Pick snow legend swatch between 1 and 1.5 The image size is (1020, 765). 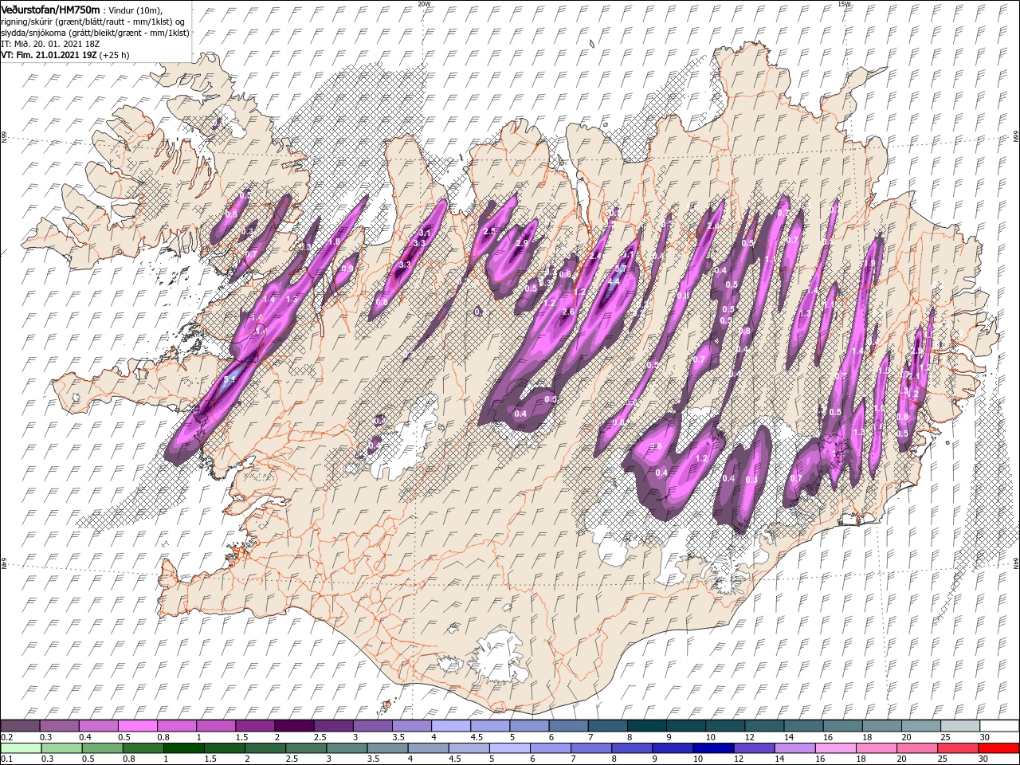coord(217,727)
